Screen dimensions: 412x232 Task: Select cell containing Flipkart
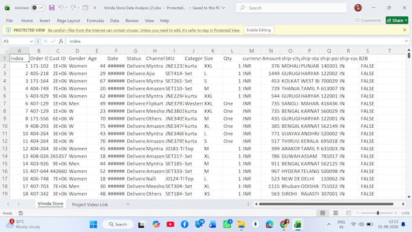pos(154,104)
